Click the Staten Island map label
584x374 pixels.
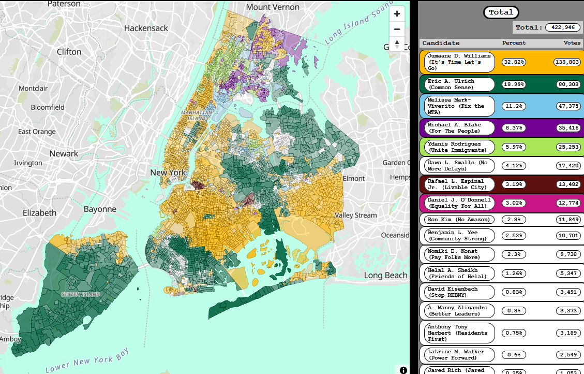(81, 294)
